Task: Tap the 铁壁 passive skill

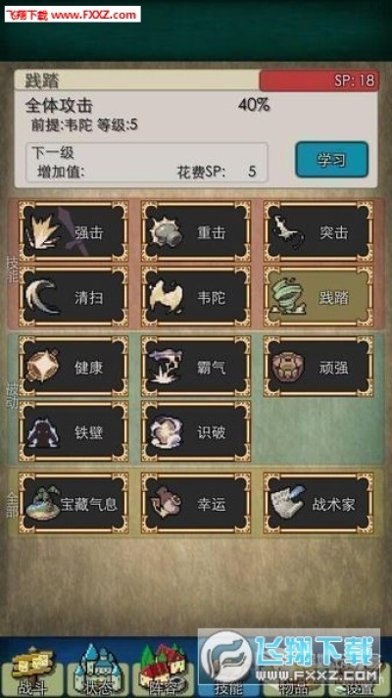Action: (x=73, y=431)
